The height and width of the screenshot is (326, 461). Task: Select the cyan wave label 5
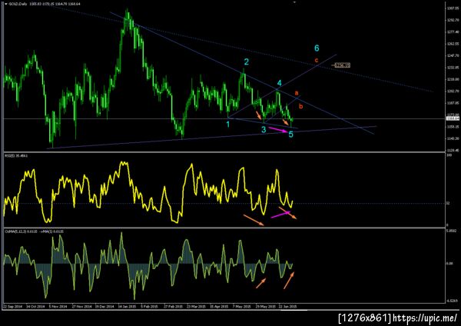pos(290,135)
